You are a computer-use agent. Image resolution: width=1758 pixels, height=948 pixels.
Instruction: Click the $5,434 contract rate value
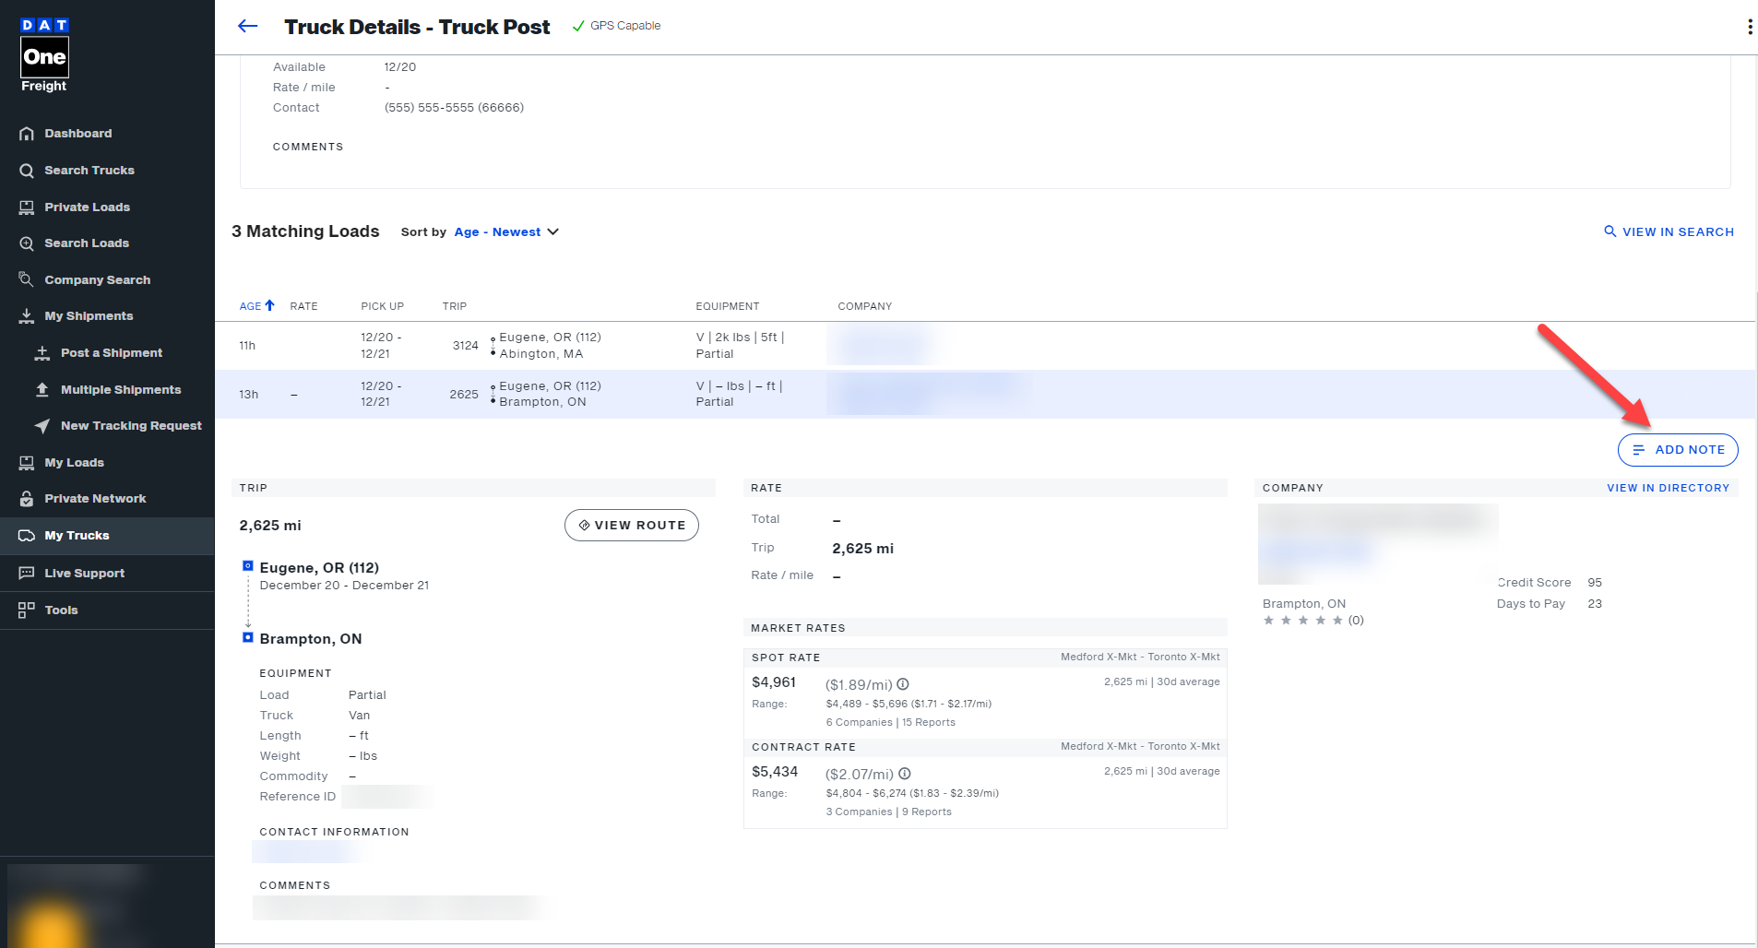coord(774,772)
